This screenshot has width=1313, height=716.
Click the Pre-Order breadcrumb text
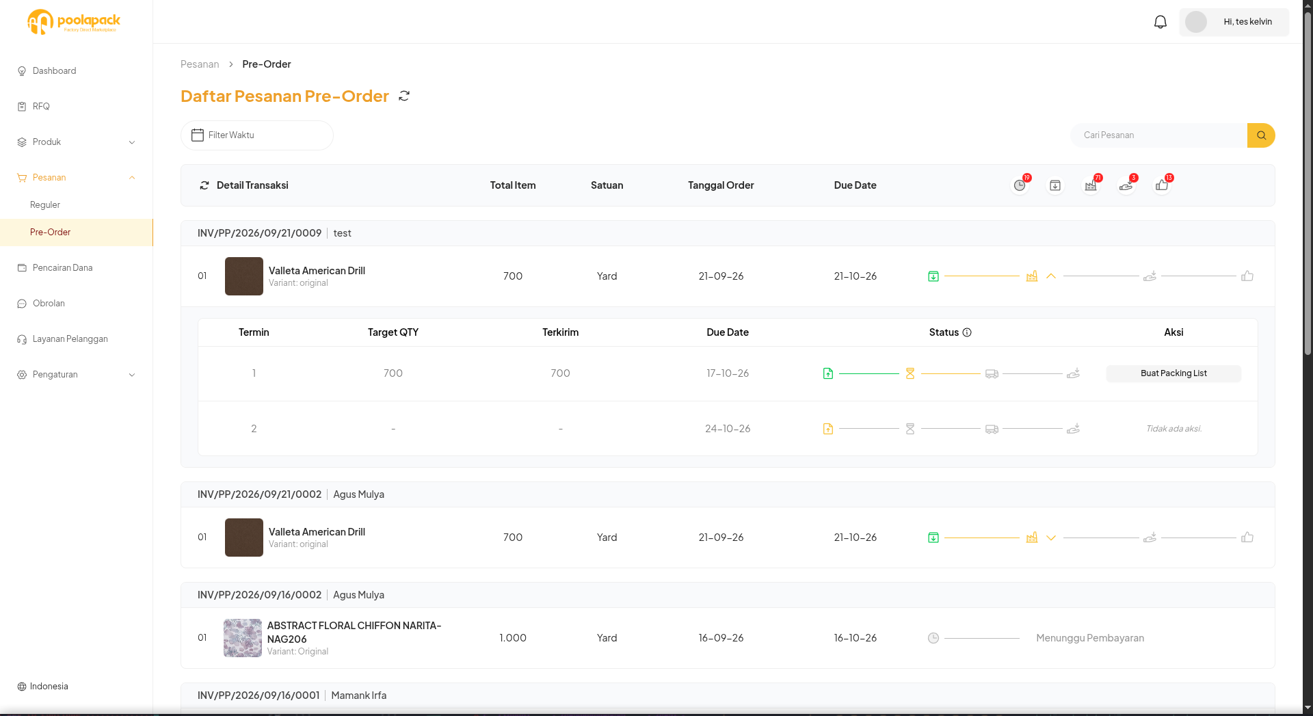[x=267, y=64]
